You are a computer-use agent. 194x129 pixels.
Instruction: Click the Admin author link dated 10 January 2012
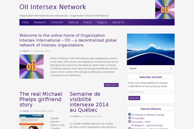tap(26, 51)
